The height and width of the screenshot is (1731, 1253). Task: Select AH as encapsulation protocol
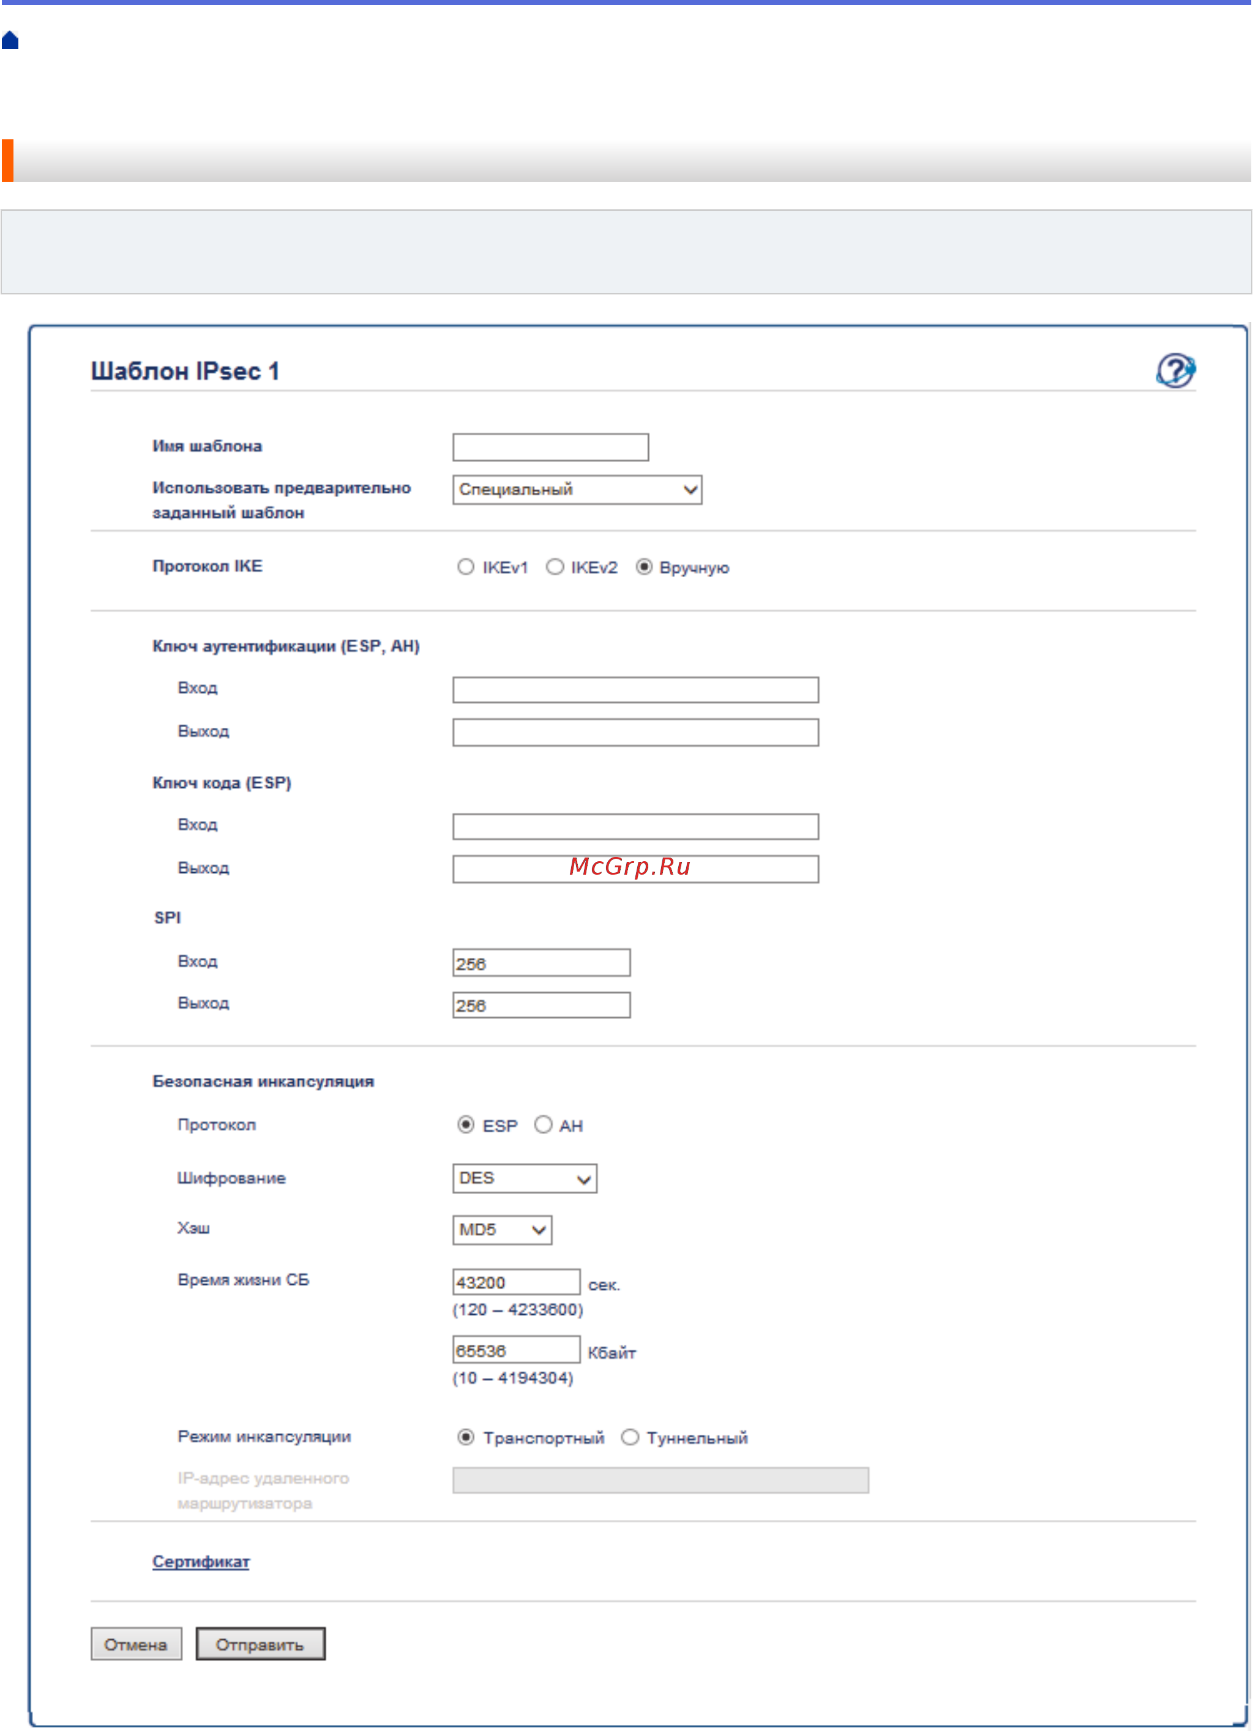[x=544, y=1125]
